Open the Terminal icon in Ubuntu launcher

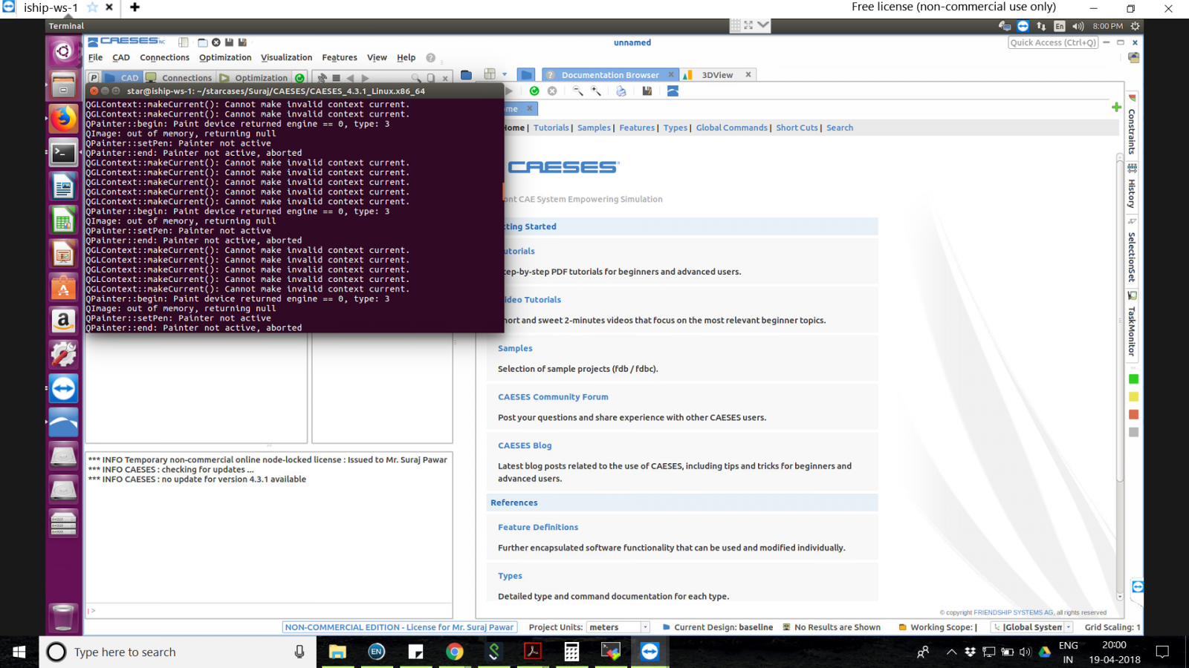(x=63, y=153)
